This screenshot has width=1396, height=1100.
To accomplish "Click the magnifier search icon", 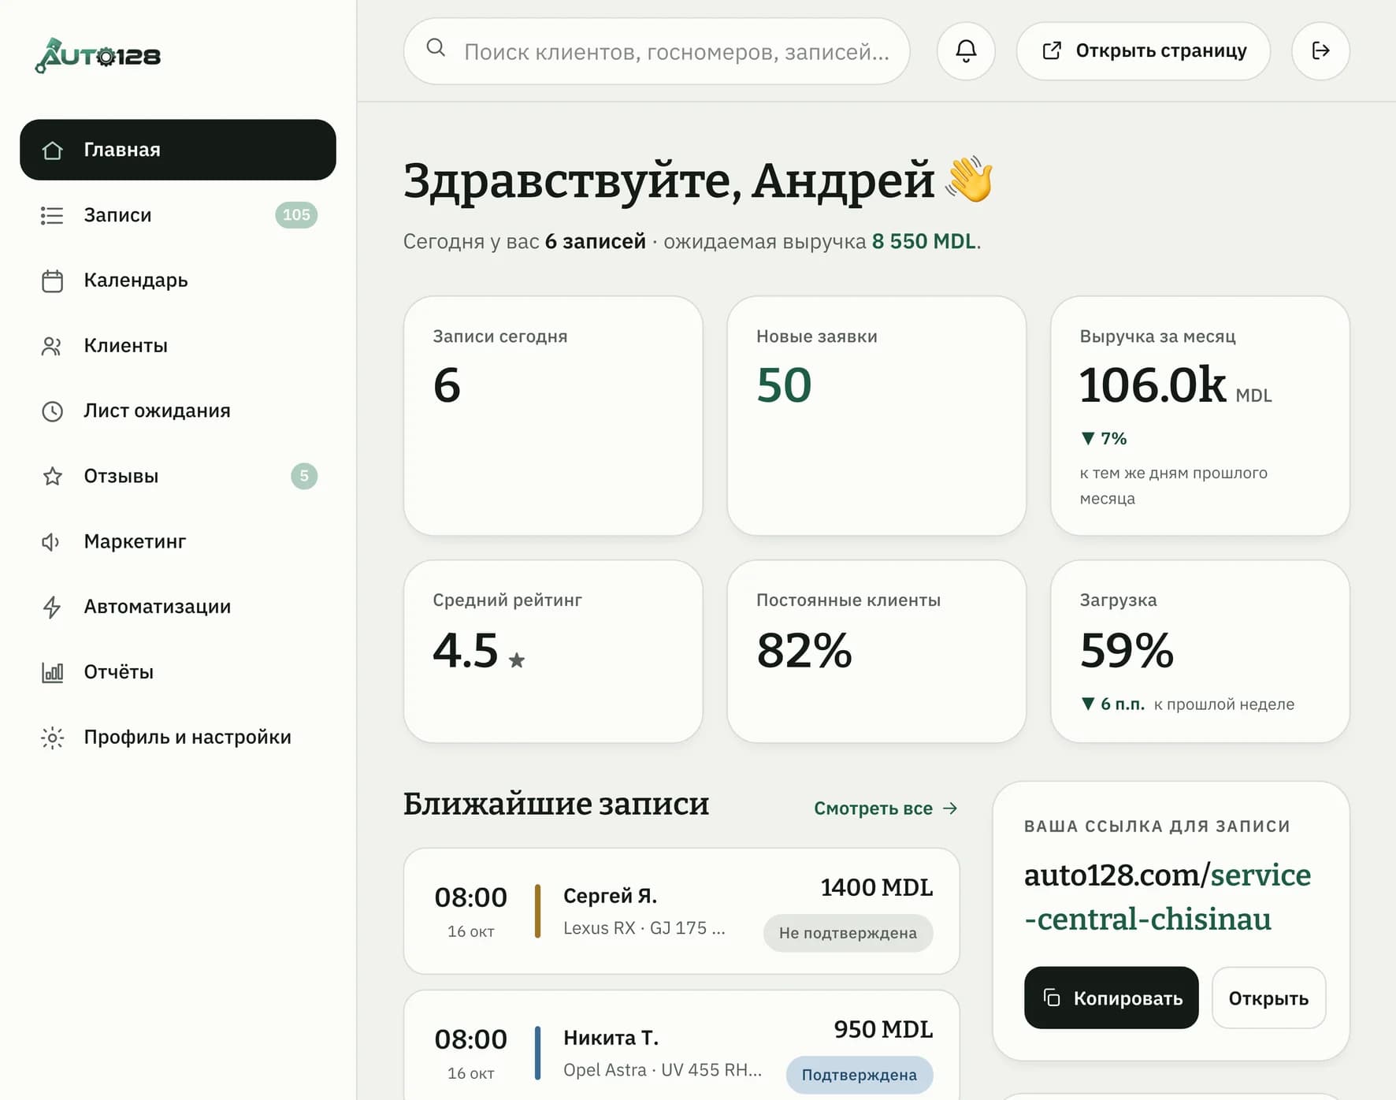I will (436, 48).
